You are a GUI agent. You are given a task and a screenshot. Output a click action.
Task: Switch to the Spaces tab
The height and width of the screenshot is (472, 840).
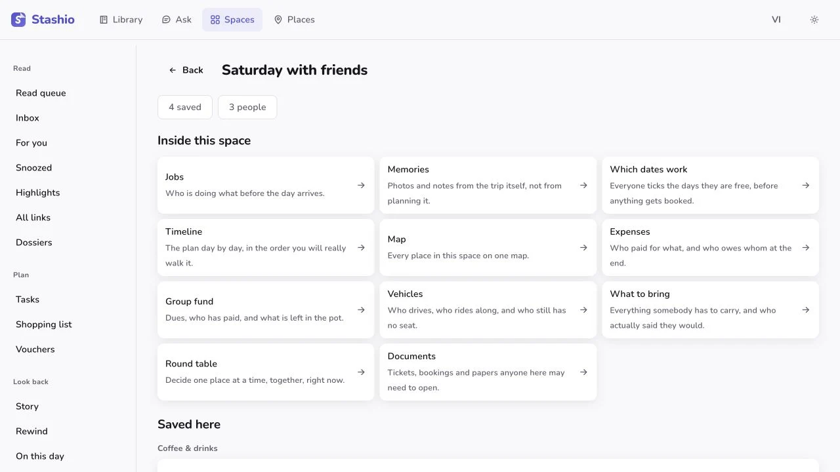pos(232,20)
